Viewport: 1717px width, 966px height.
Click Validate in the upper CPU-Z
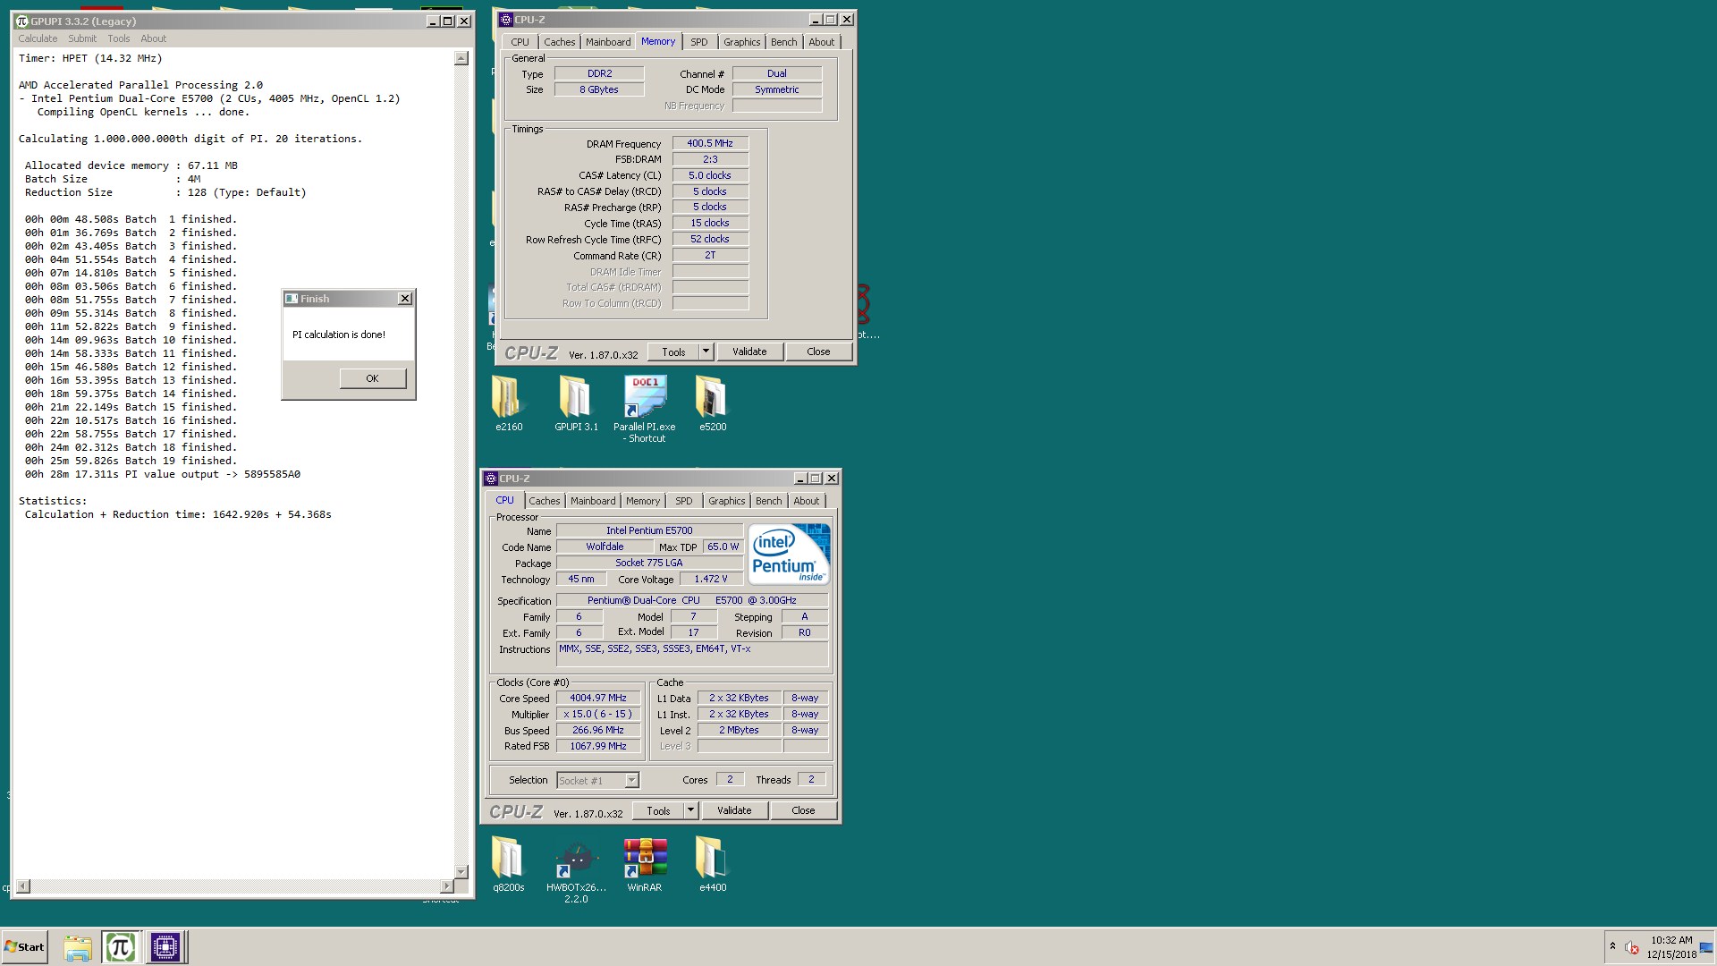coord(749,352)
